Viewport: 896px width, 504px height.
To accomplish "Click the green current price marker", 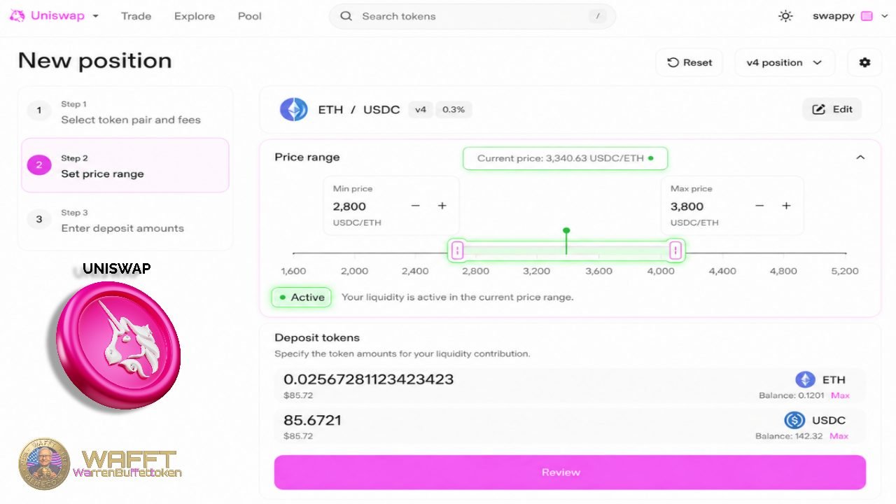I will point(566,241).
